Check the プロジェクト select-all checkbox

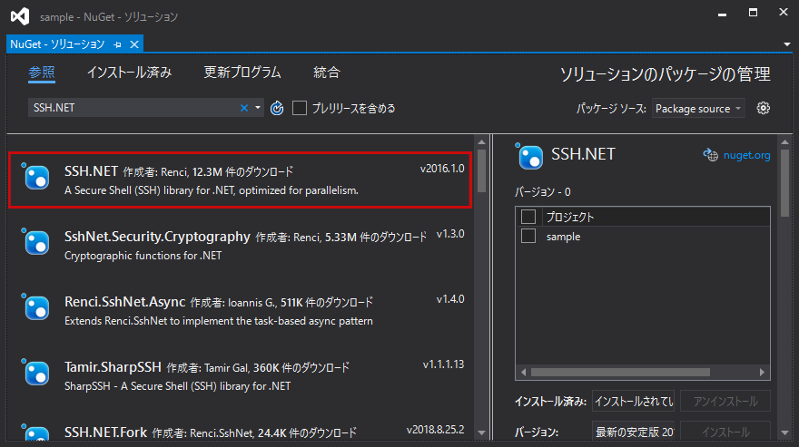click(x=528, y=217)
